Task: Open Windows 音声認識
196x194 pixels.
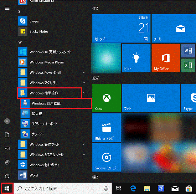Action: point(56,103)
